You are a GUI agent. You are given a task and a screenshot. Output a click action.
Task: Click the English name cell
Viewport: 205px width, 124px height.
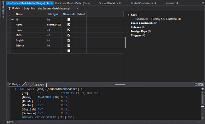[x=31, y=40]
